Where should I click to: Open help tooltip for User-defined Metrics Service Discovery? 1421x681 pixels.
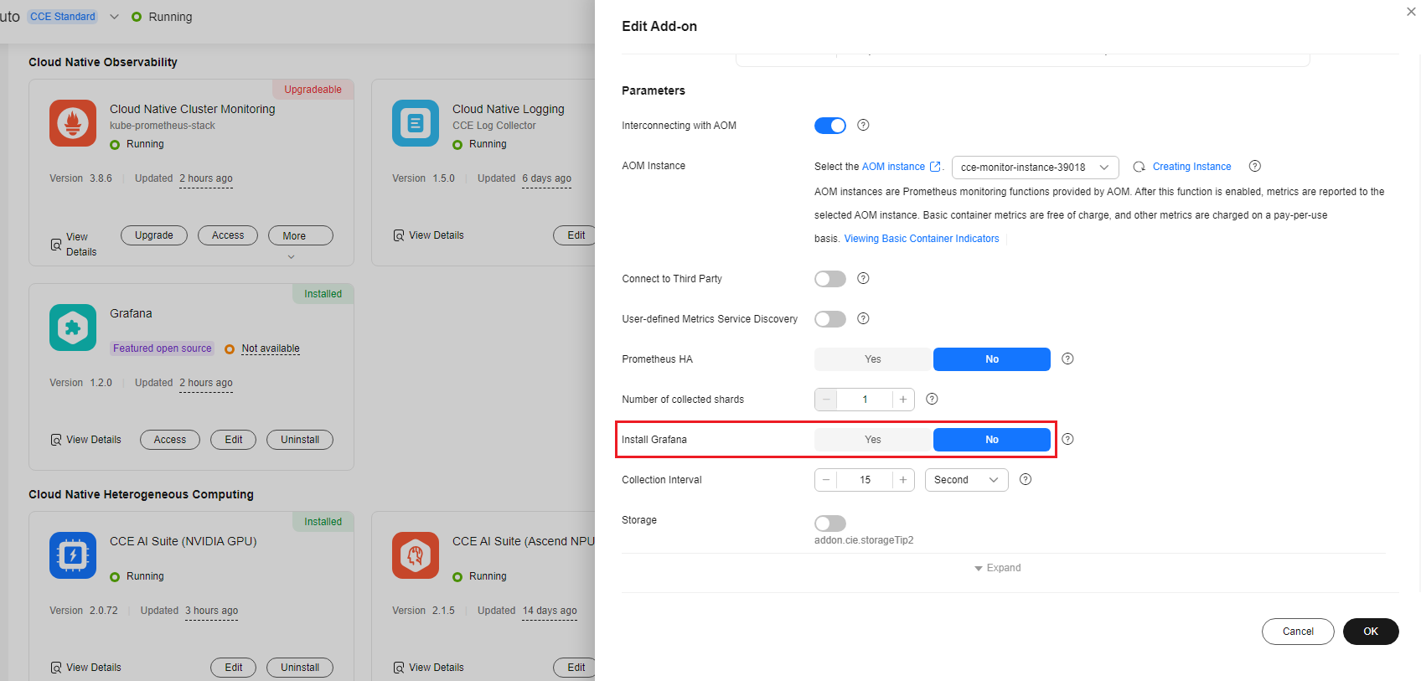click(x=863, y=318)
